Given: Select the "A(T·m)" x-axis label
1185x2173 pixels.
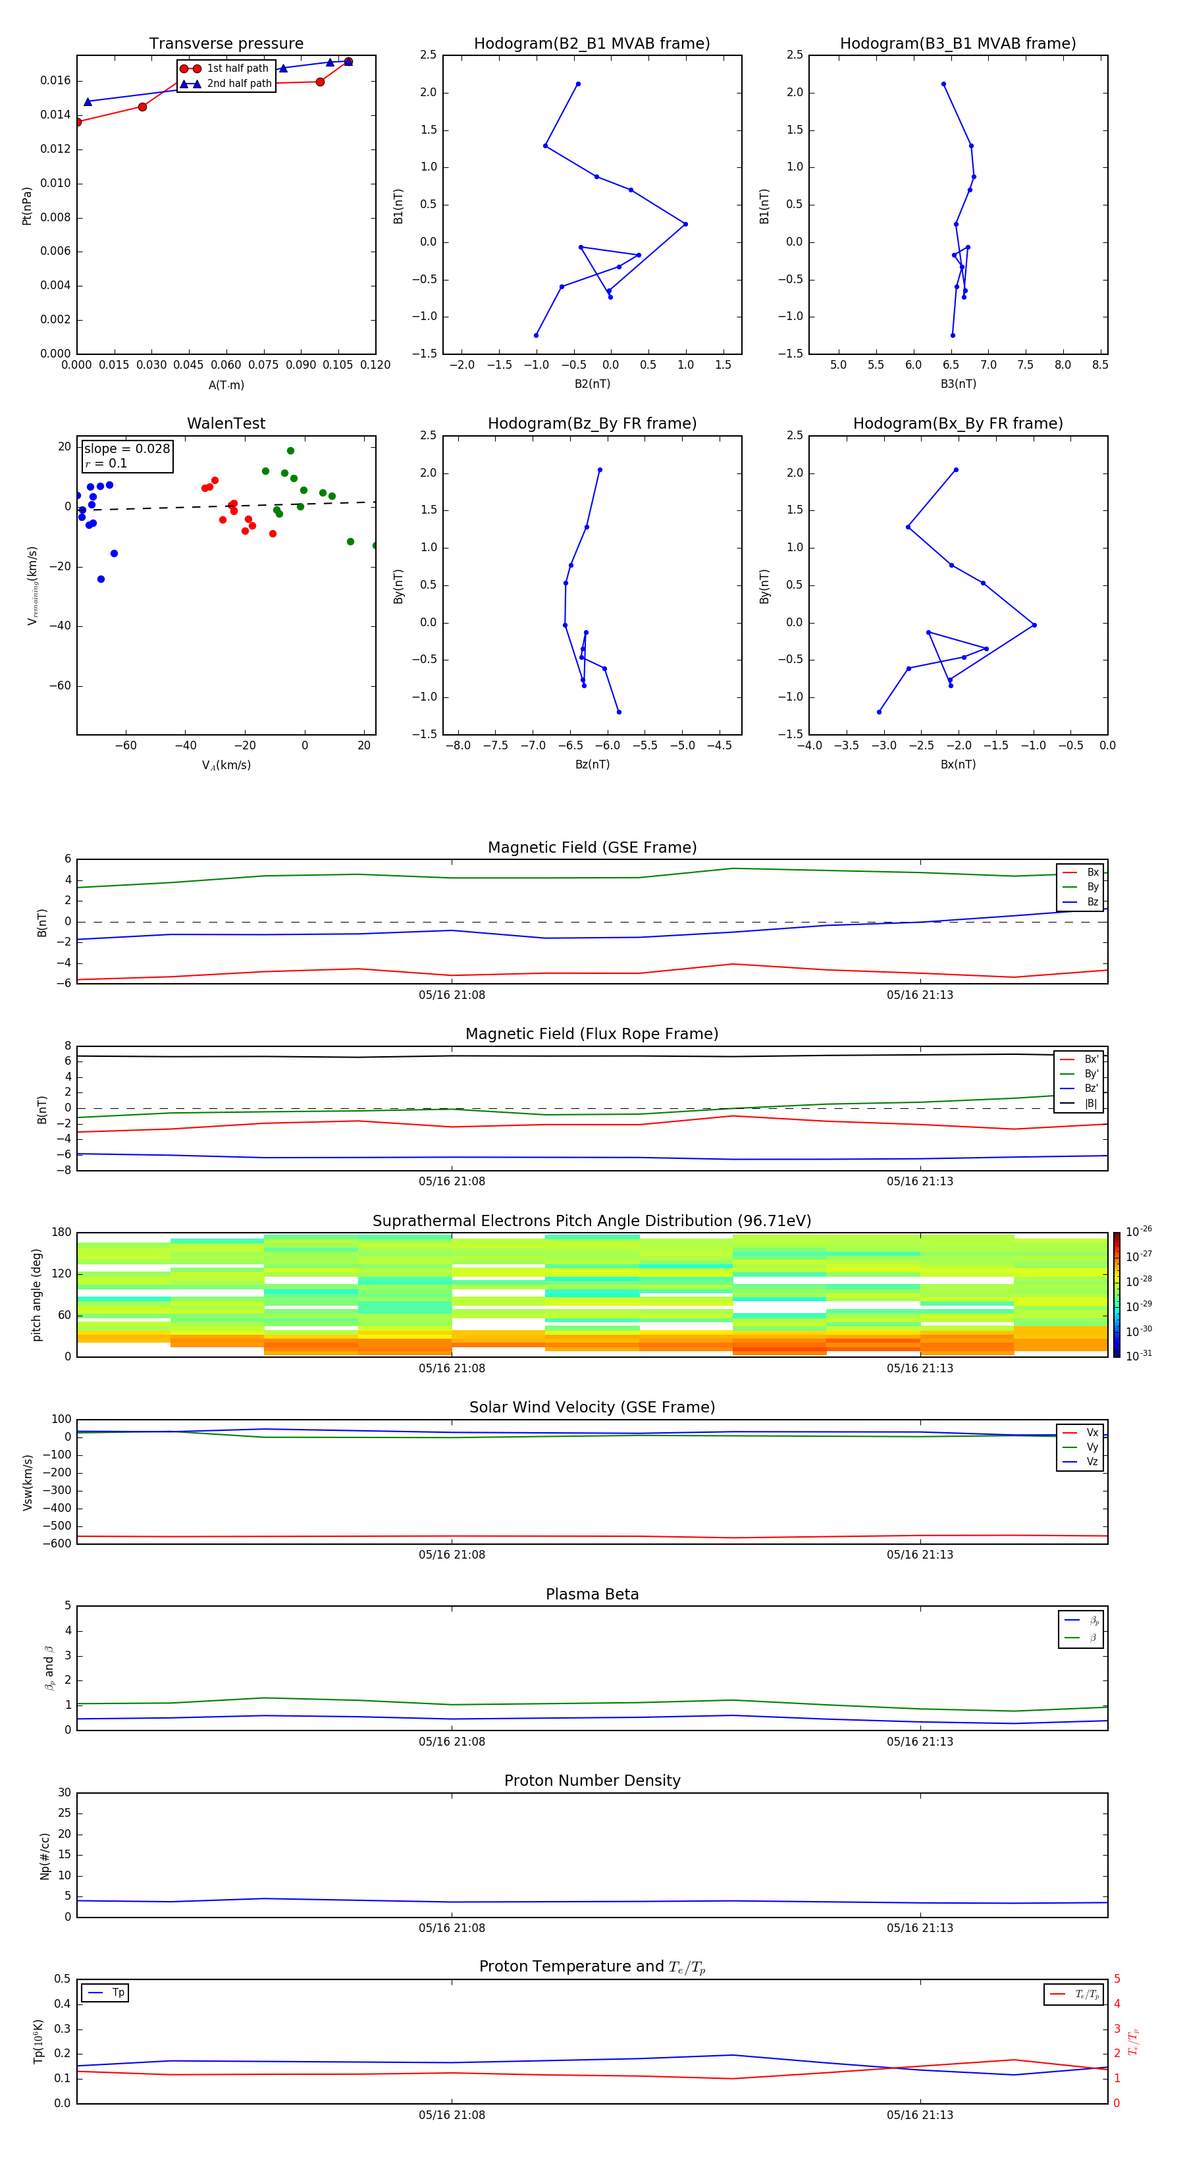Looking at the screenshot, I should 226,385.
